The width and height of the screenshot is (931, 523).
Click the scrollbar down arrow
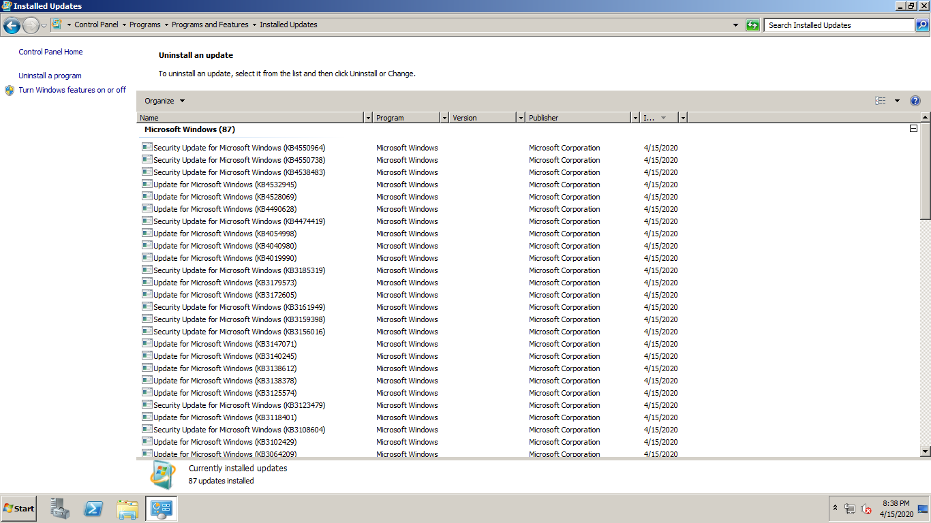tap(925, 451)
